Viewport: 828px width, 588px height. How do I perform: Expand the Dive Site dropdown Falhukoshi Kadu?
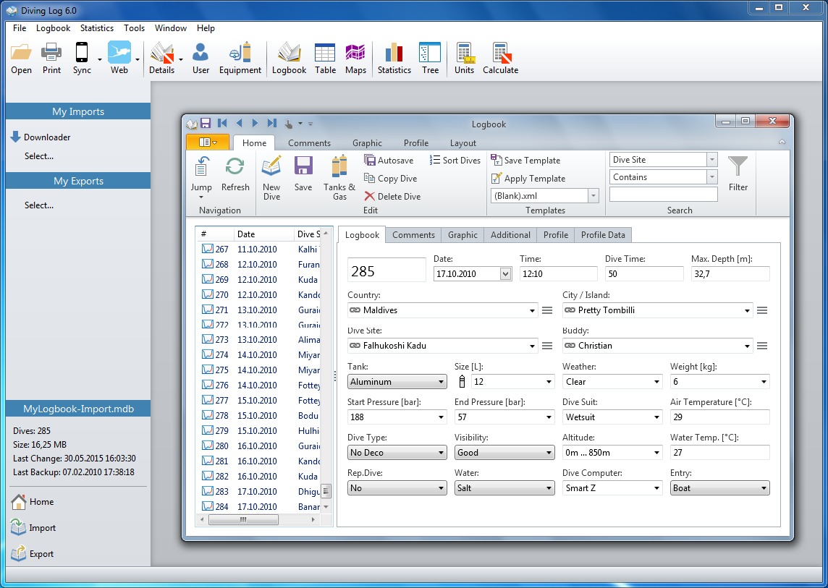tap(532, 346)
